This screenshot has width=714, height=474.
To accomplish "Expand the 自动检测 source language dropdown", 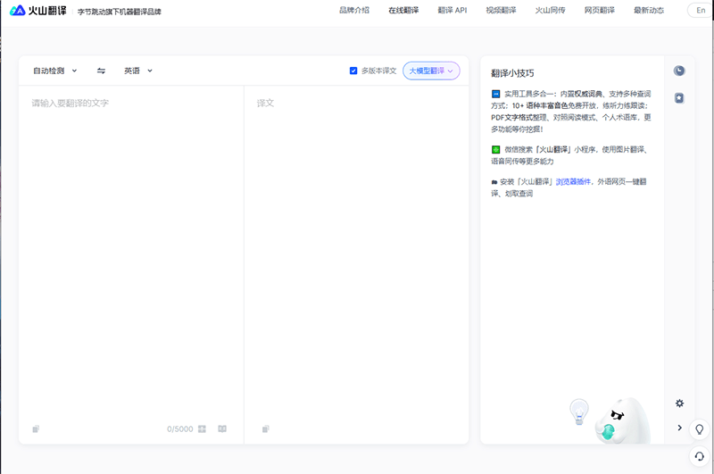I will (54, 71).
